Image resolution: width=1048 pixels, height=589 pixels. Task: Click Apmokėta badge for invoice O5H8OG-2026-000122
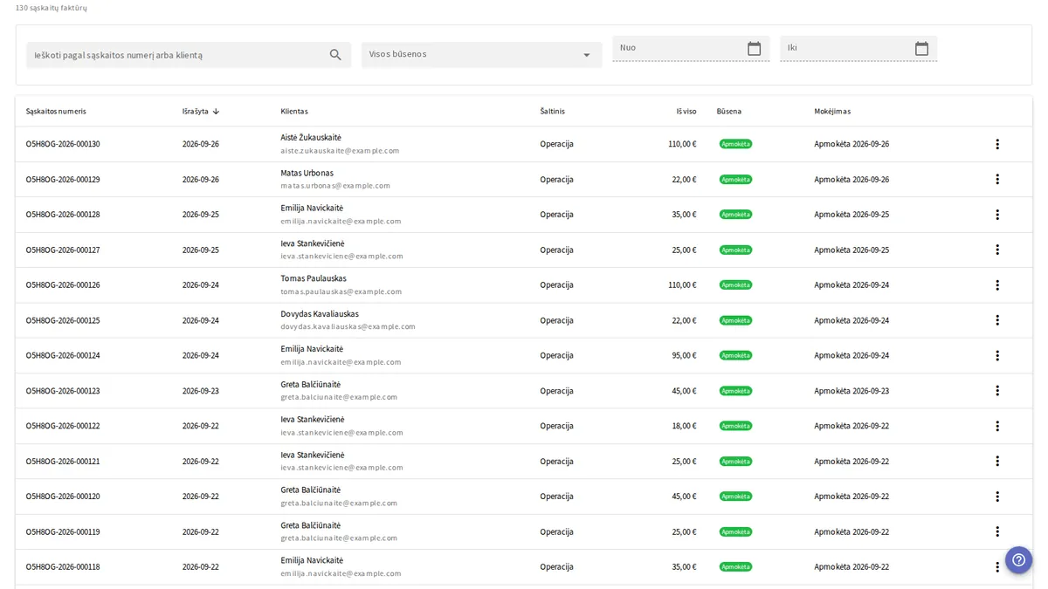click(735, 426)
